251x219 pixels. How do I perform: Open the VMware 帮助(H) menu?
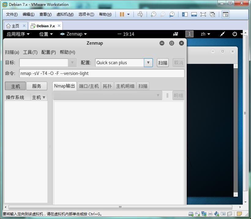105,14
